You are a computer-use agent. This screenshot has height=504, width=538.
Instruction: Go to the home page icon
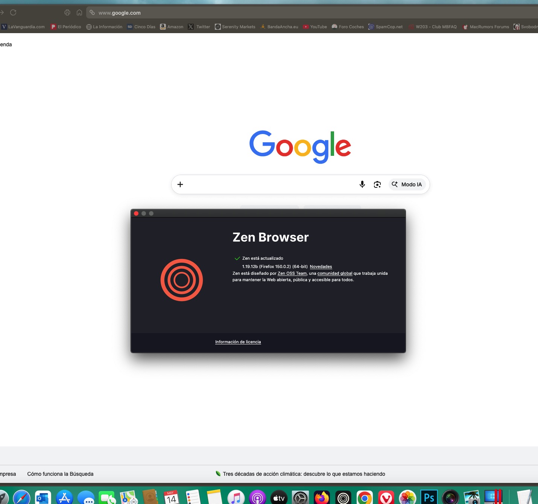tap(79, 12)
